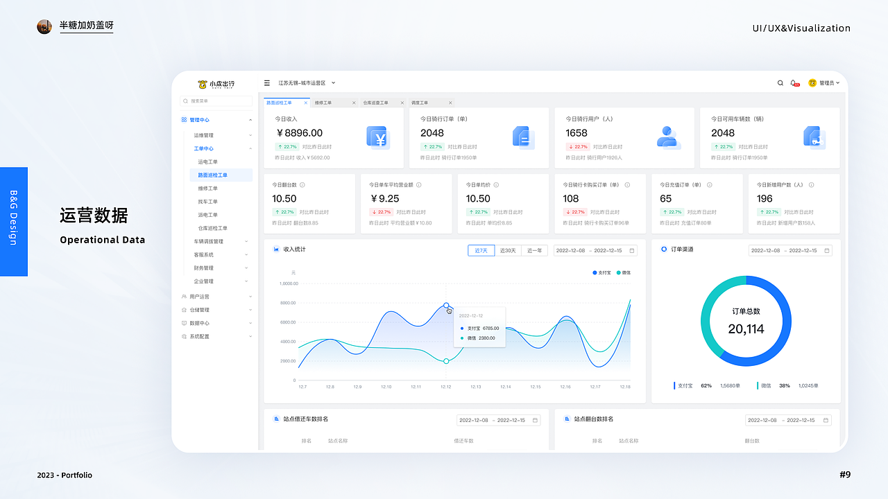Toggle the sidebar with the hamburger icon
Image resolution: width=888 pixels, height=499 pixels.
click(x=267, y=83)
